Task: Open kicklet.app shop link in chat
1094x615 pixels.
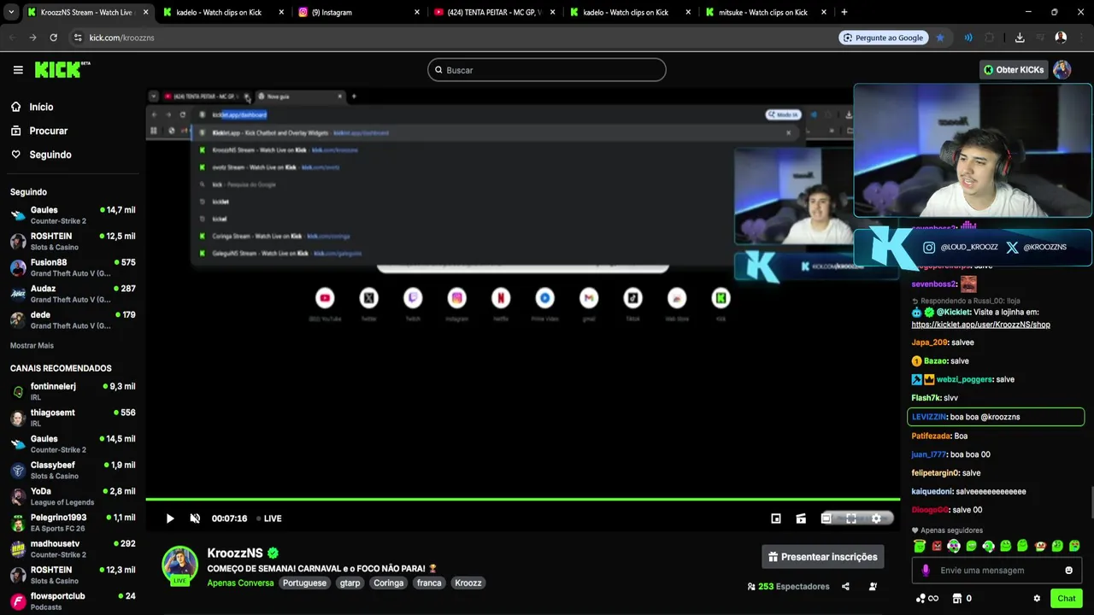Action: pos(980,325)
